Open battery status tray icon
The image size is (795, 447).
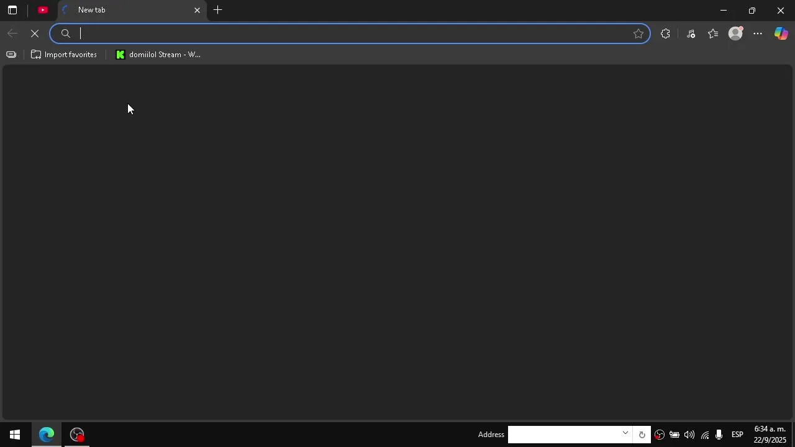point(675,435)
